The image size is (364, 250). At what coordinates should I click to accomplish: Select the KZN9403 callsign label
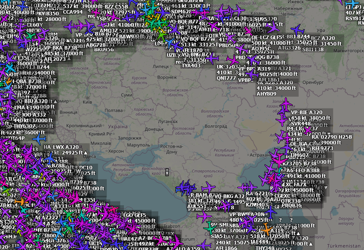[257, 204]
